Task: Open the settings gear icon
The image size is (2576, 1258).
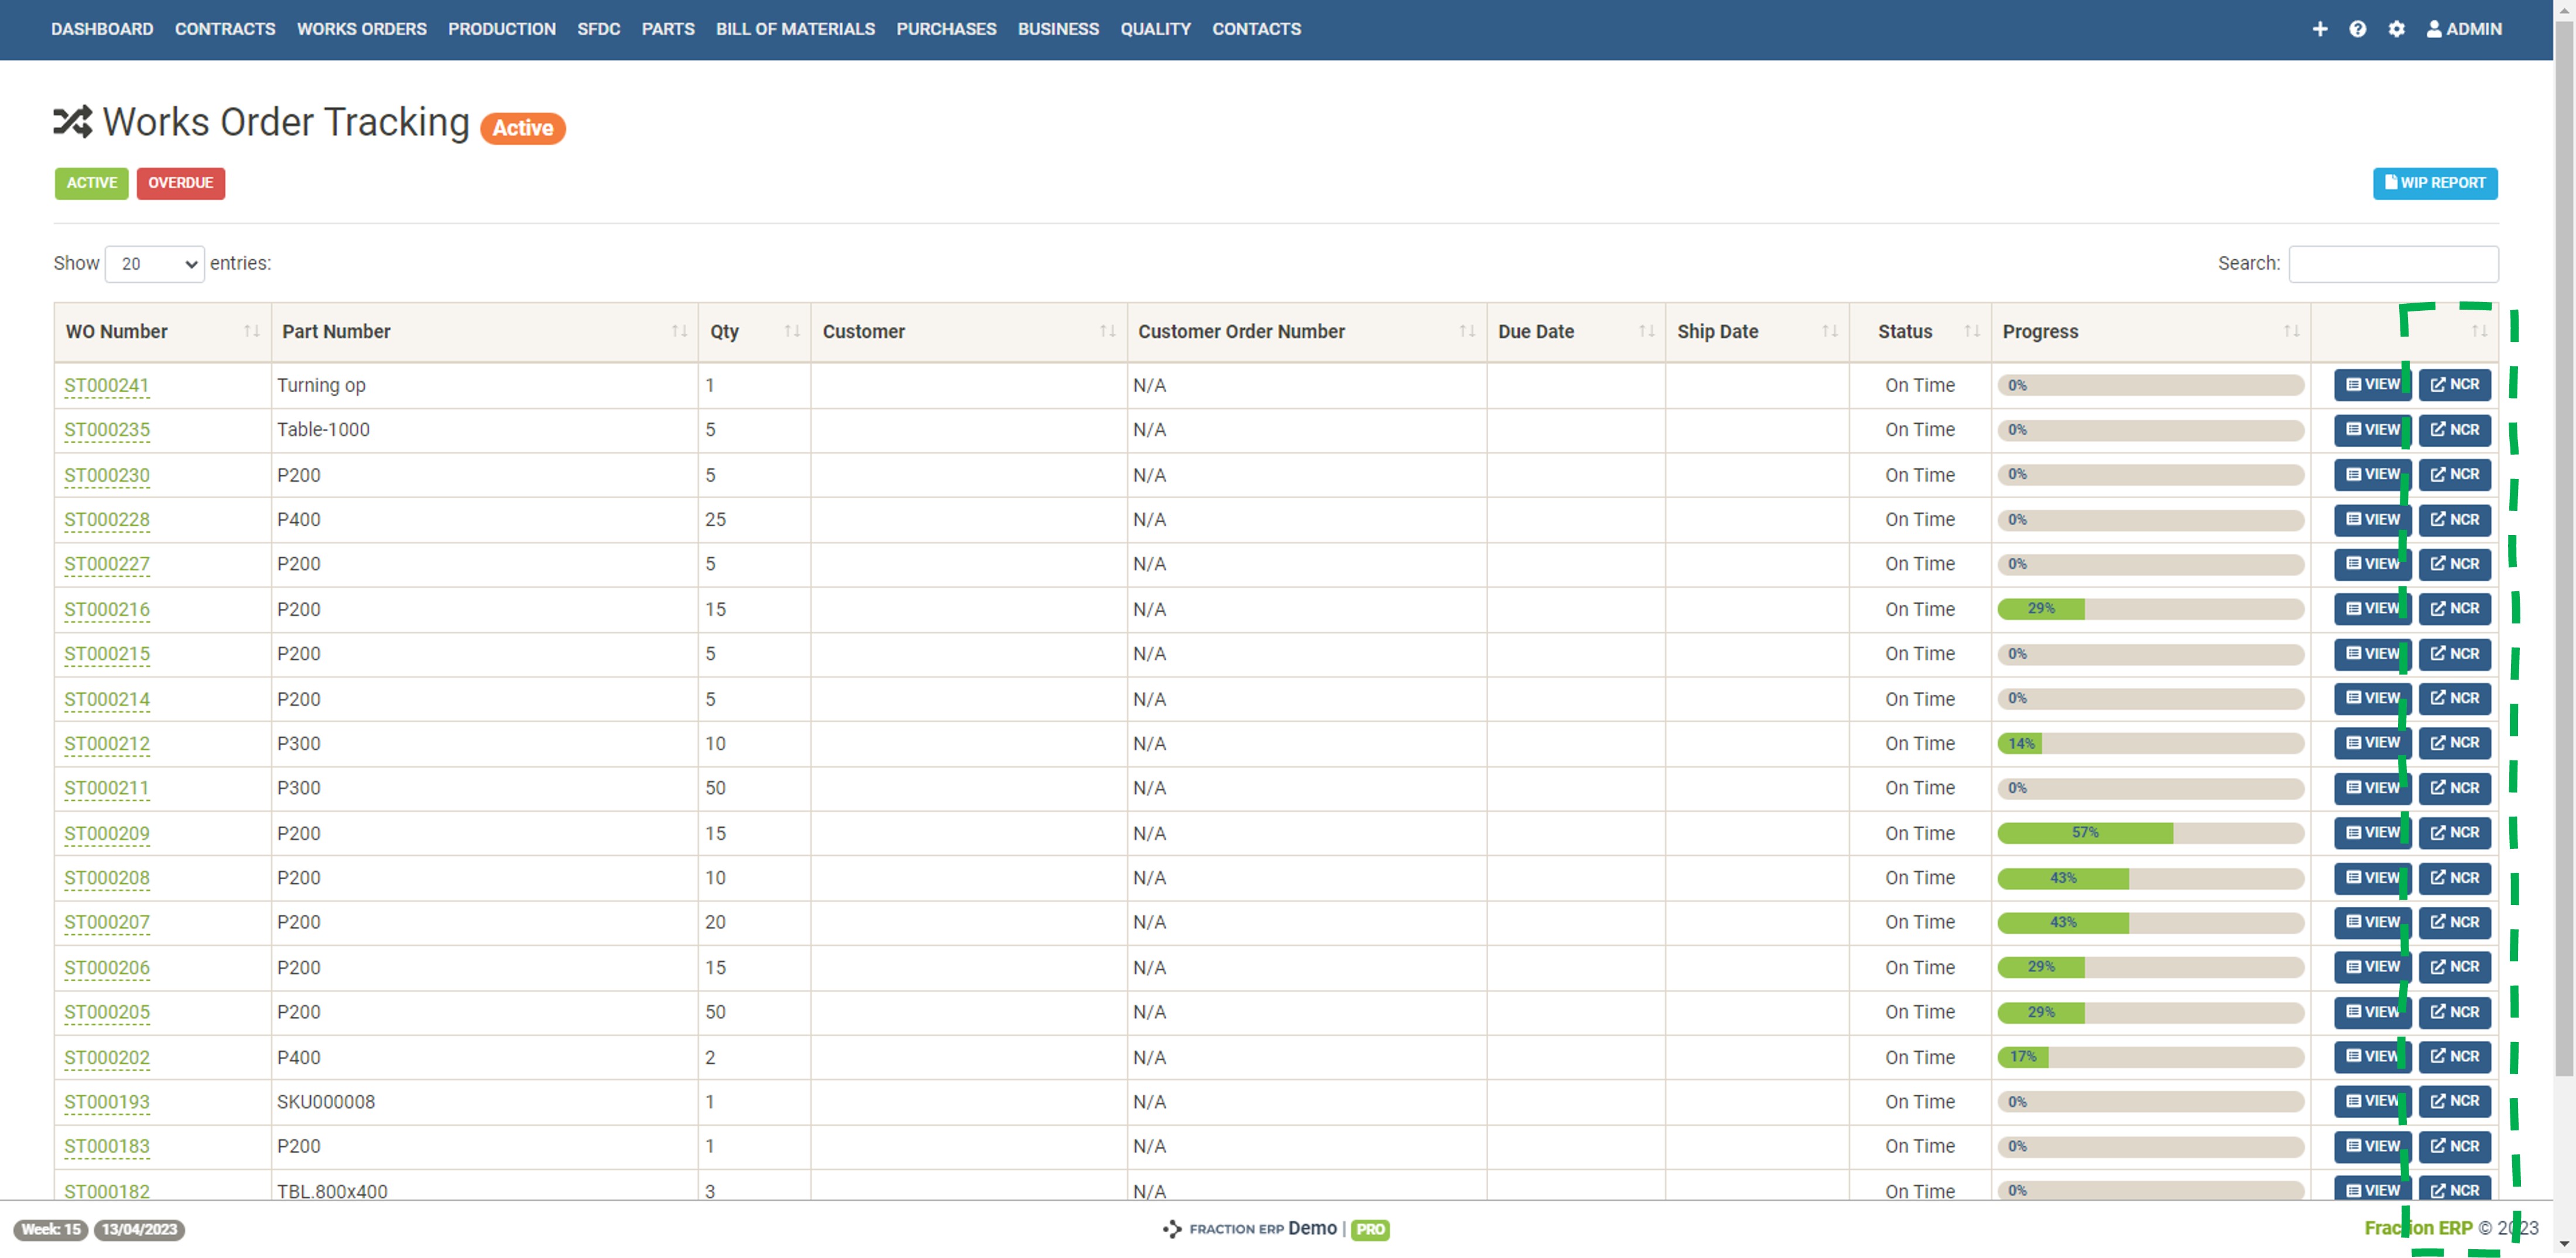Action: (2396, 29)
